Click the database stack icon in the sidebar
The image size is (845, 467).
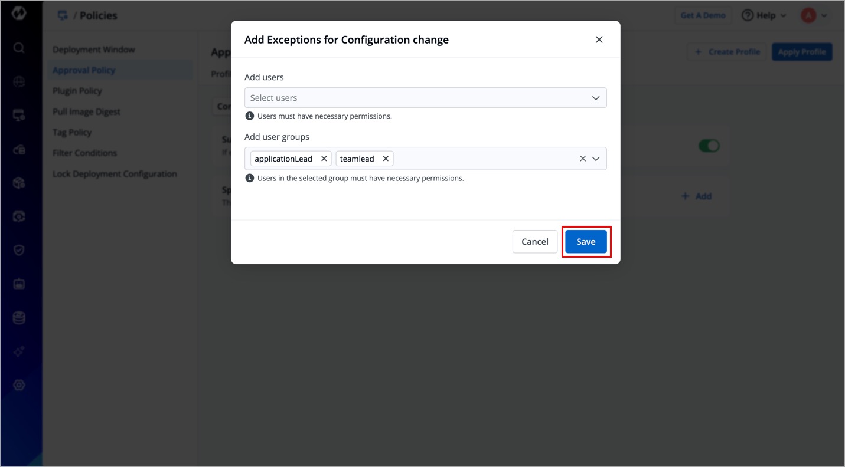(x=19, y=318)
